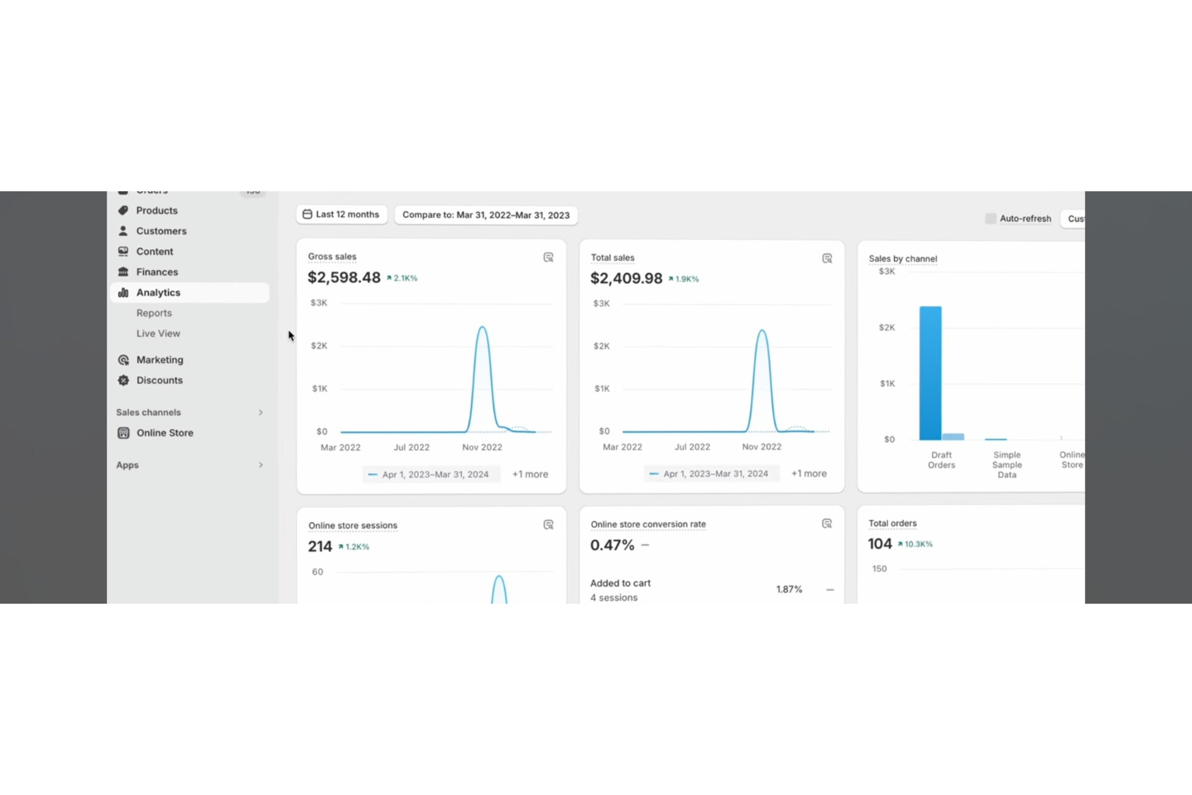Click the 2.1K% gross sales change indicator
The width and height of the screenshot is (1192, 795).
click(x=402, y=278)
